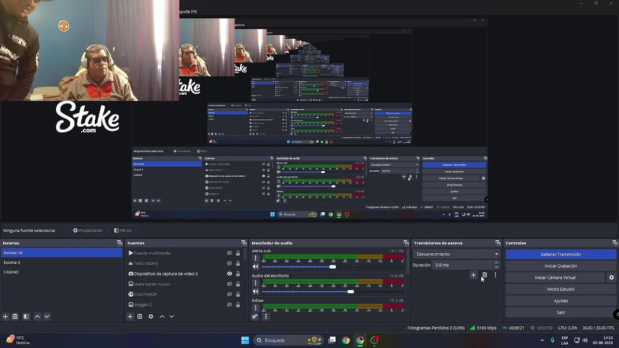
Task: Add a new scene with the Escenas plus icon
Action: [5, 317]
